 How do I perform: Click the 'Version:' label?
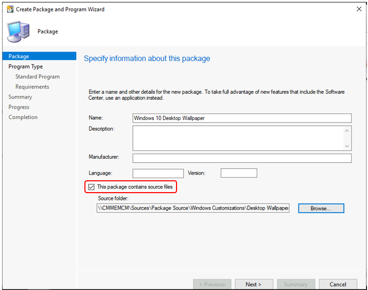click(x=197, y=173)
